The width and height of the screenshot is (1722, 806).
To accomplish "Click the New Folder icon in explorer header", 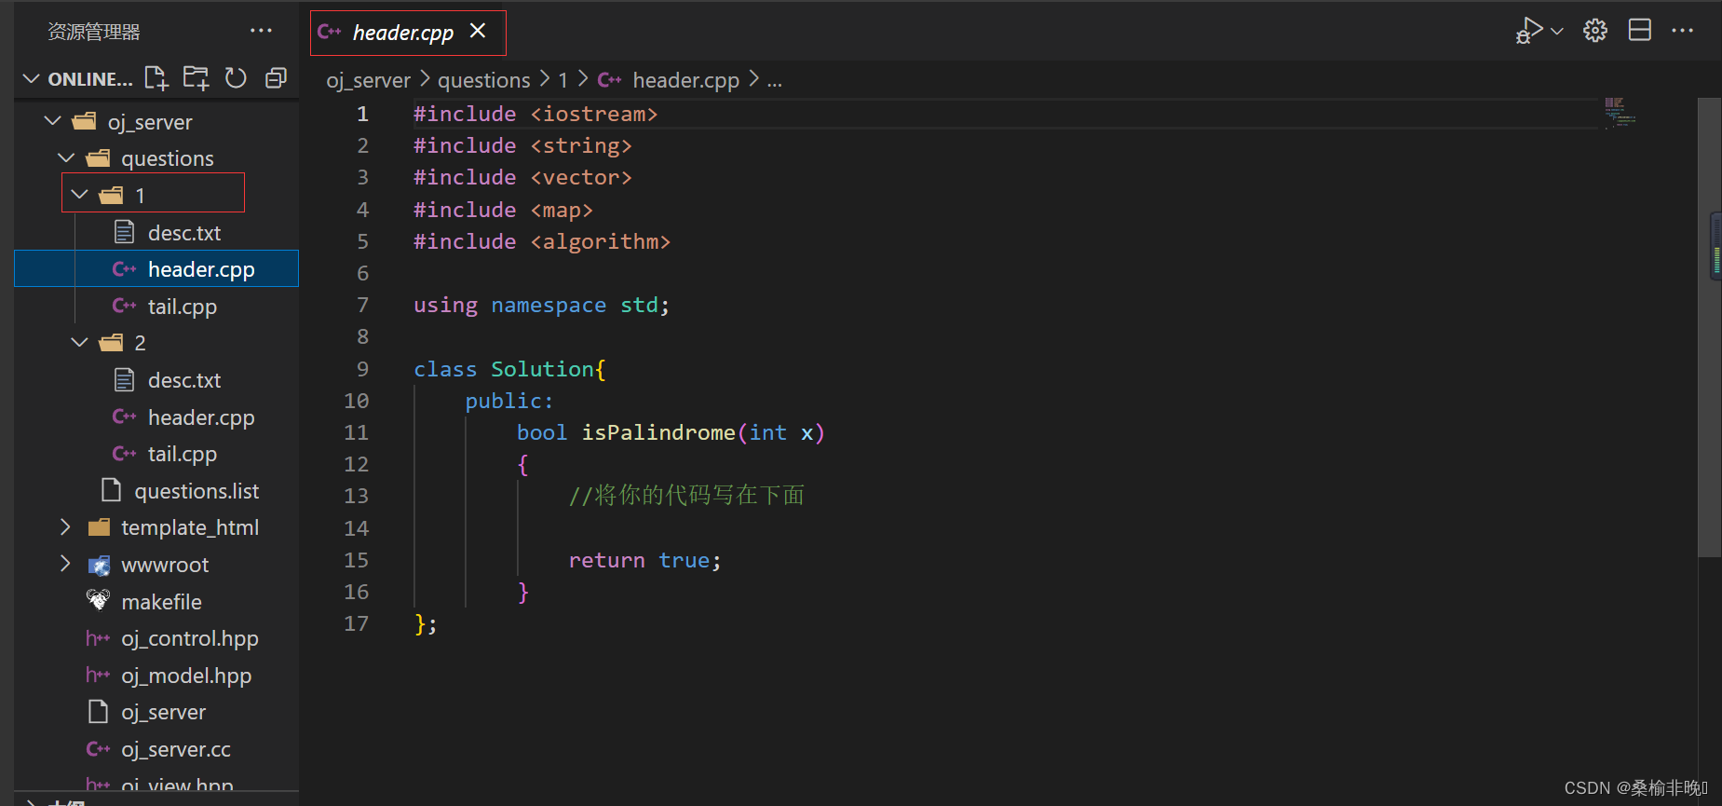I will [196, 78].
